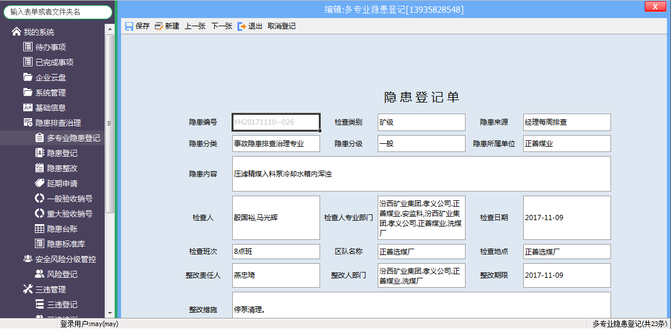671x329 pixels.
Task: Click the sidebar scrollbar down arrow
Action: coord(109,313)
